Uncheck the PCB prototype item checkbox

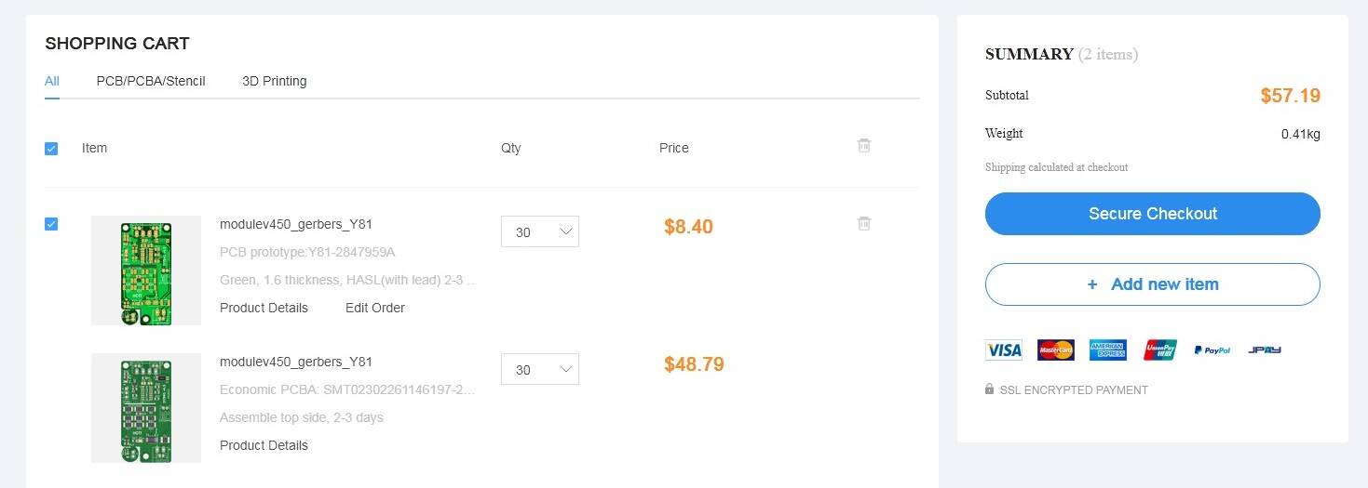pos(51,224)
